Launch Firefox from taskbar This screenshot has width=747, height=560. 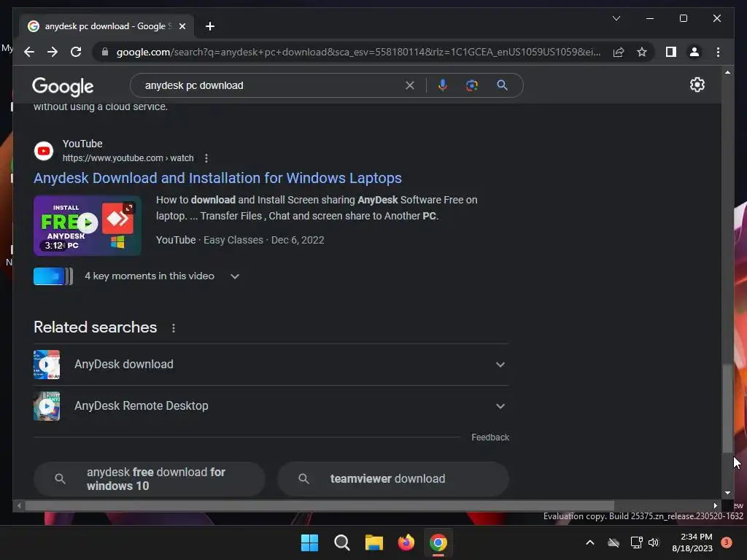point(406,542)
